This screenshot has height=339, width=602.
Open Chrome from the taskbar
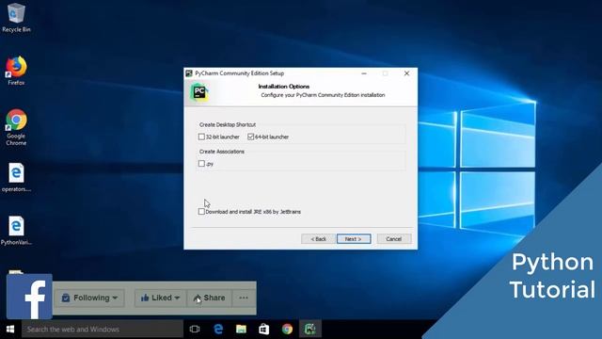click(287, 329)
